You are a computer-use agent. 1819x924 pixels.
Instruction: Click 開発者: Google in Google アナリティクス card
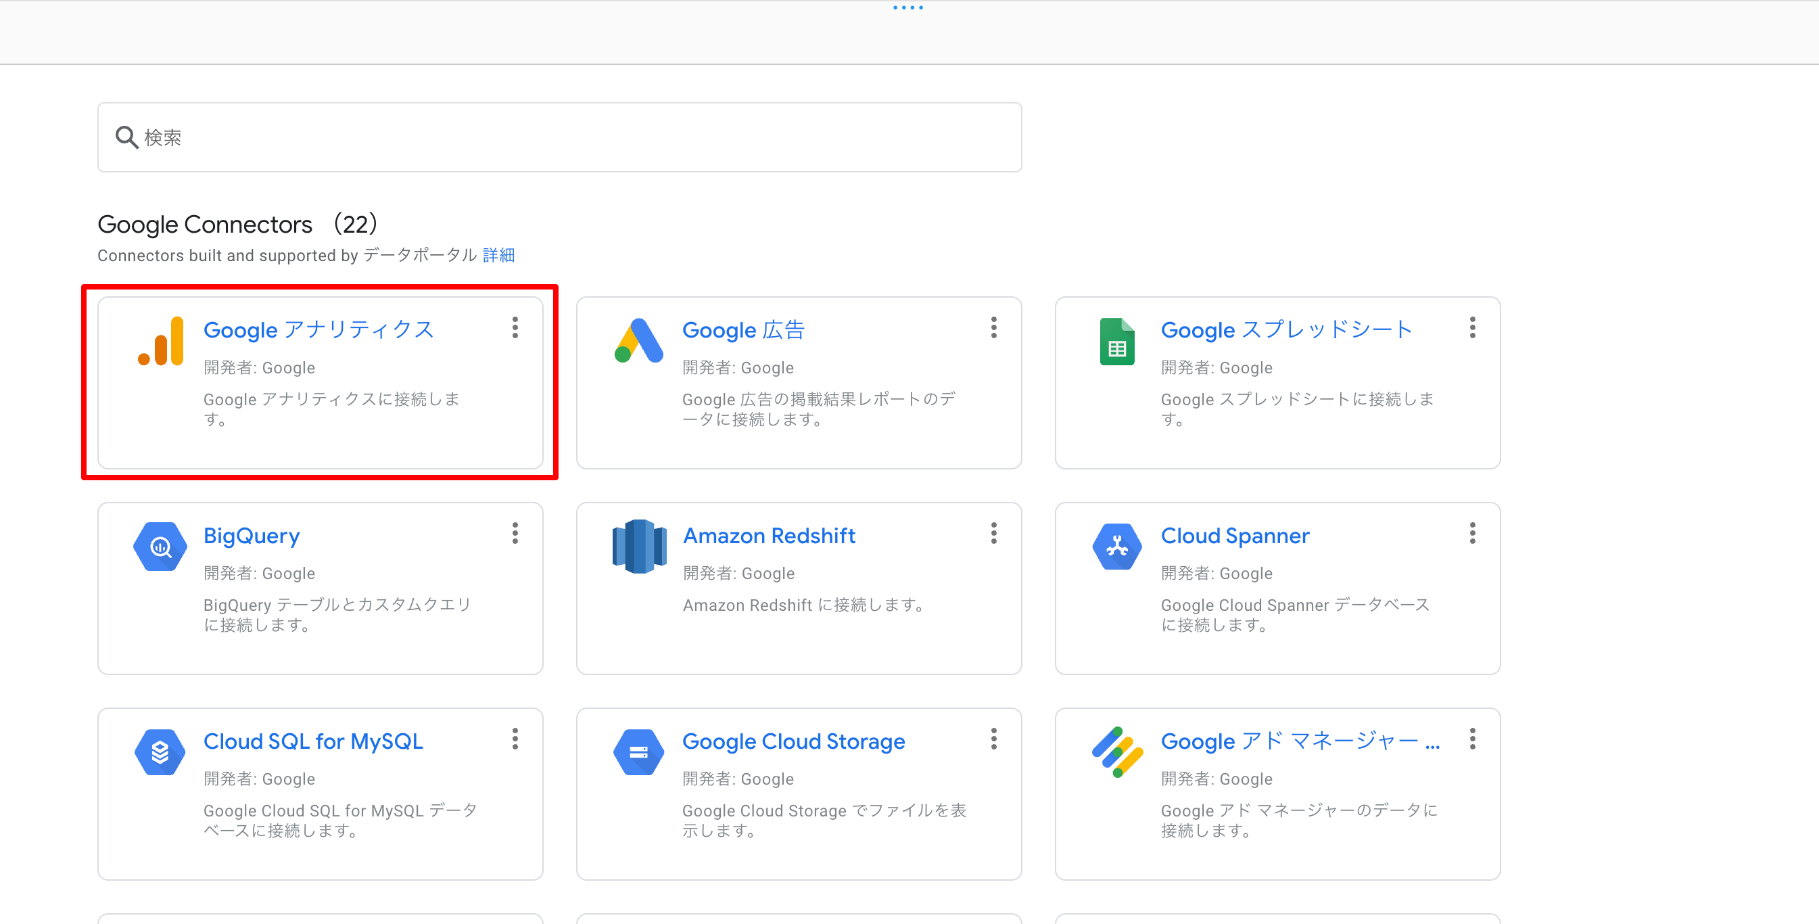pyautogui.click(x=259, y=367)
